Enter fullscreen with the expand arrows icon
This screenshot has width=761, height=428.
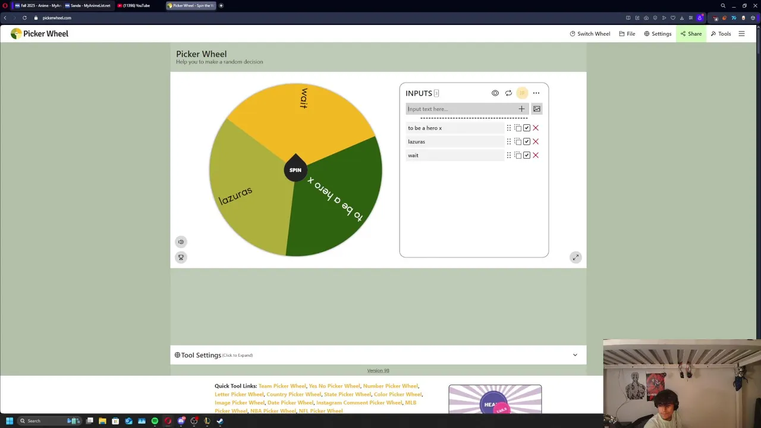576,257
